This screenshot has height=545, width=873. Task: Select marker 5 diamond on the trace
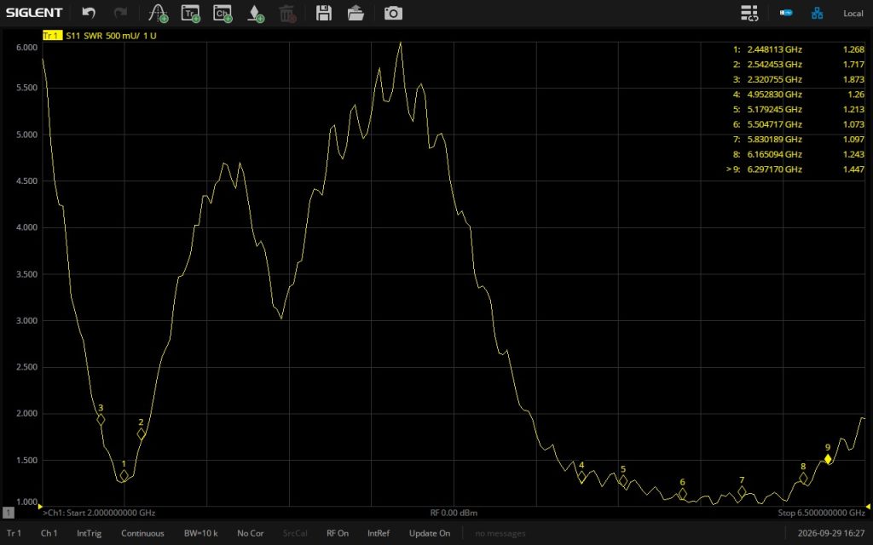623,480
